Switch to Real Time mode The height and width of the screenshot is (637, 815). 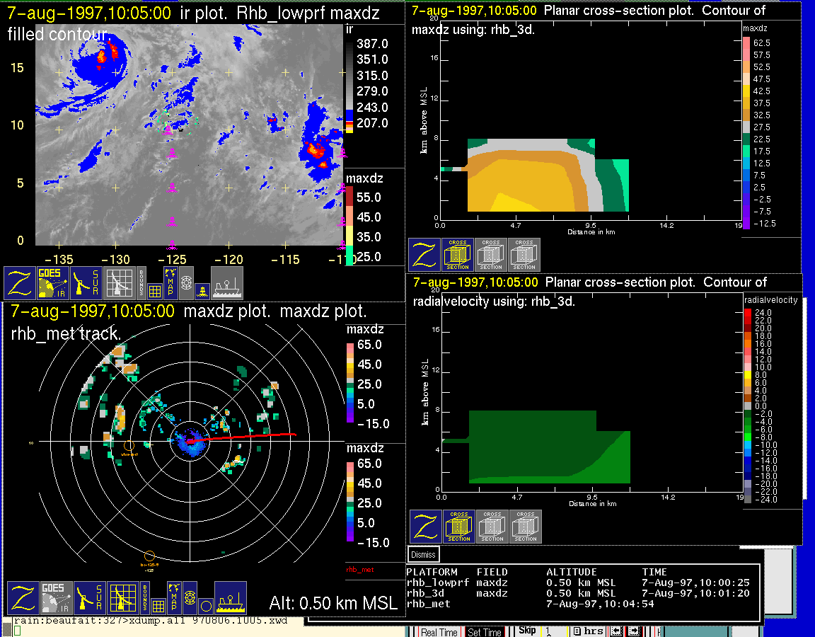click(x=439, y=632)
